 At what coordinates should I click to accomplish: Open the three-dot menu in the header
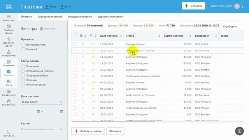(243, 6)
